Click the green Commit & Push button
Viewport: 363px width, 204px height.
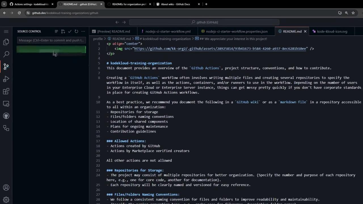(51, 50)
